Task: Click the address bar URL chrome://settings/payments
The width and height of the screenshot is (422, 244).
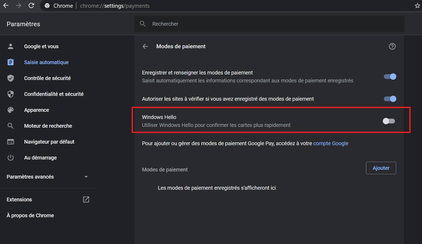Action: 115,6
